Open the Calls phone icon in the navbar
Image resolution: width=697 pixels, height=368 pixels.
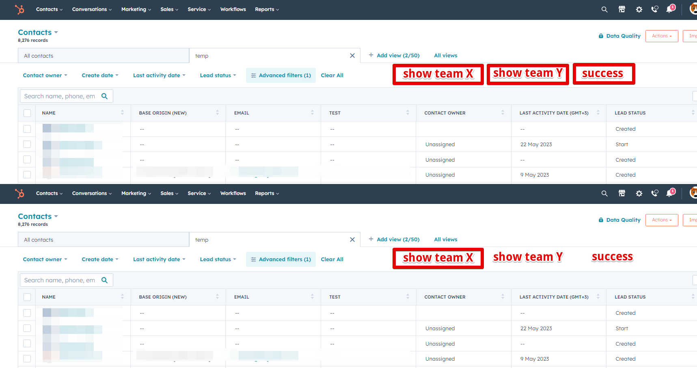coord(655,9)
